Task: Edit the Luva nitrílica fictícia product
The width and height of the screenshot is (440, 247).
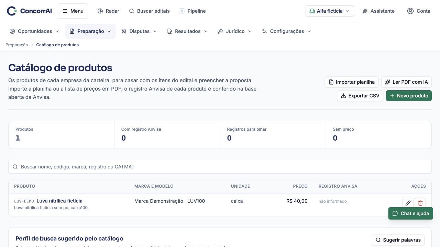Action: [x=408, y=203]
